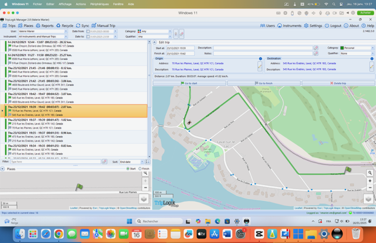Open the Trips view in toolbar
Screen dimensions: 376x243
click(x=9, y=26)
